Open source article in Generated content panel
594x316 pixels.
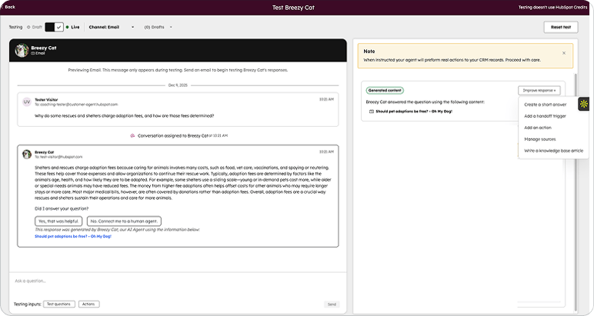[x=414, y=111]
